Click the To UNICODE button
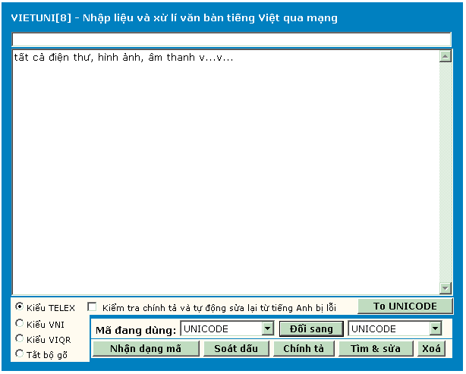 tap(405, 306)
